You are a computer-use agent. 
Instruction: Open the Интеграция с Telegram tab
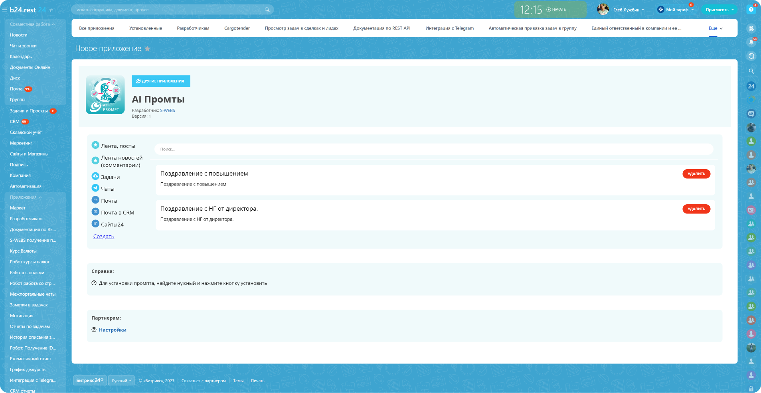pyautogui.click(x=450, y=28)
